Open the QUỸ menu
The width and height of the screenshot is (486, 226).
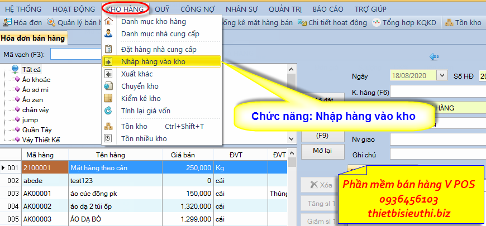pos(162,9)
